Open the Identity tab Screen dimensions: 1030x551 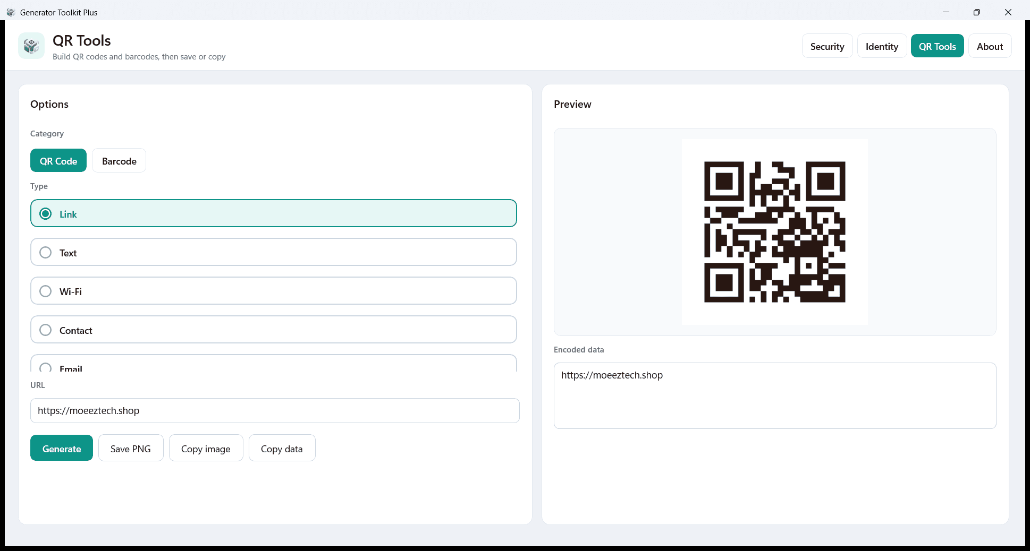pos(882,46)
